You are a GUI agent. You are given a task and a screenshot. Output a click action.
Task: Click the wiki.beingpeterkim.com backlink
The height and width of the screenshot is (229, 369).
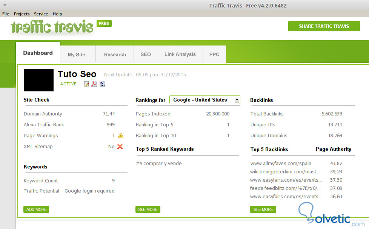click(x=285, y=172)
